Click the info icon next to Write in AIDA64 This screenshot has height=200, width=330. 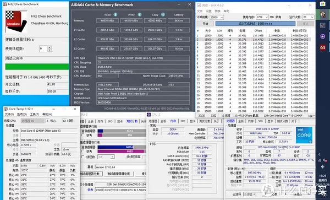(x=140, y=14)
